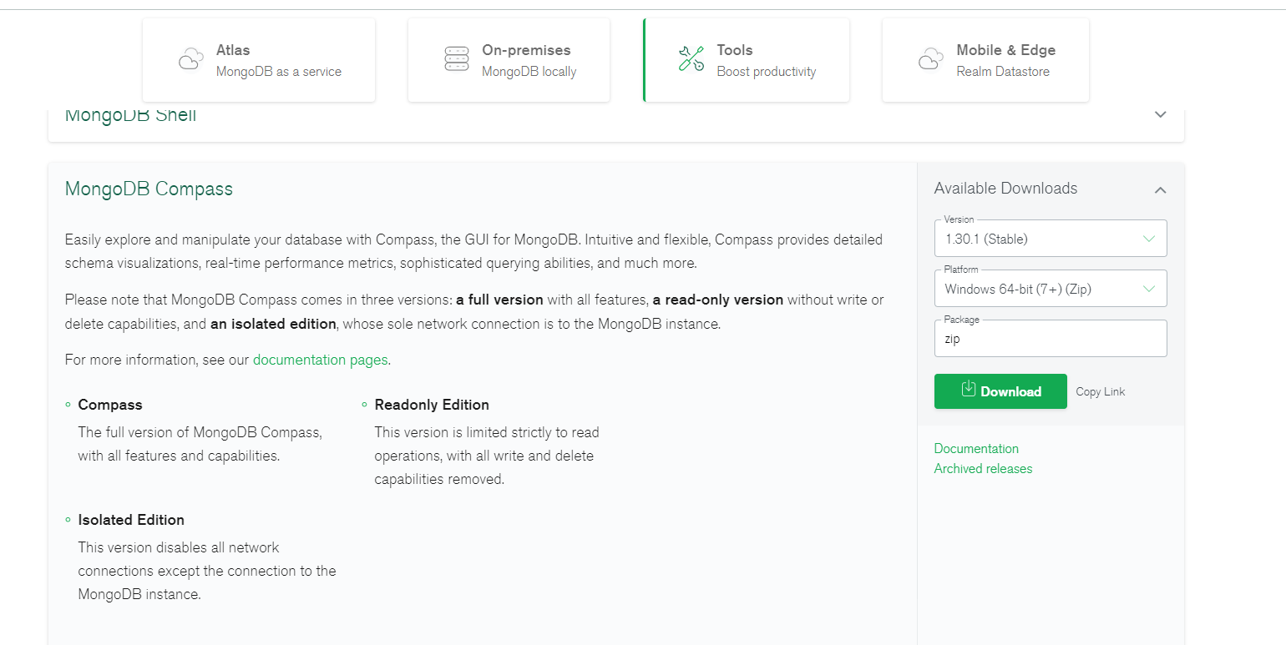Expand the MongoDB Shell section chevron
This screenshot has width=1286, height=645.
coord(1160,115)
